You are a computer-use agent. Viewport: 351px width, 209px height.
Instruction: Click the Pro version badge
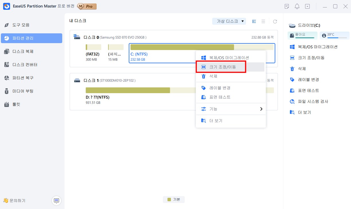[87, 6]
